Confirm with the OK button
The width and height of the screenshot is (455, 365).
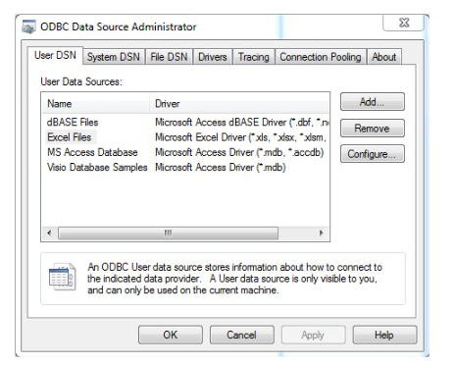pos(171,335)
